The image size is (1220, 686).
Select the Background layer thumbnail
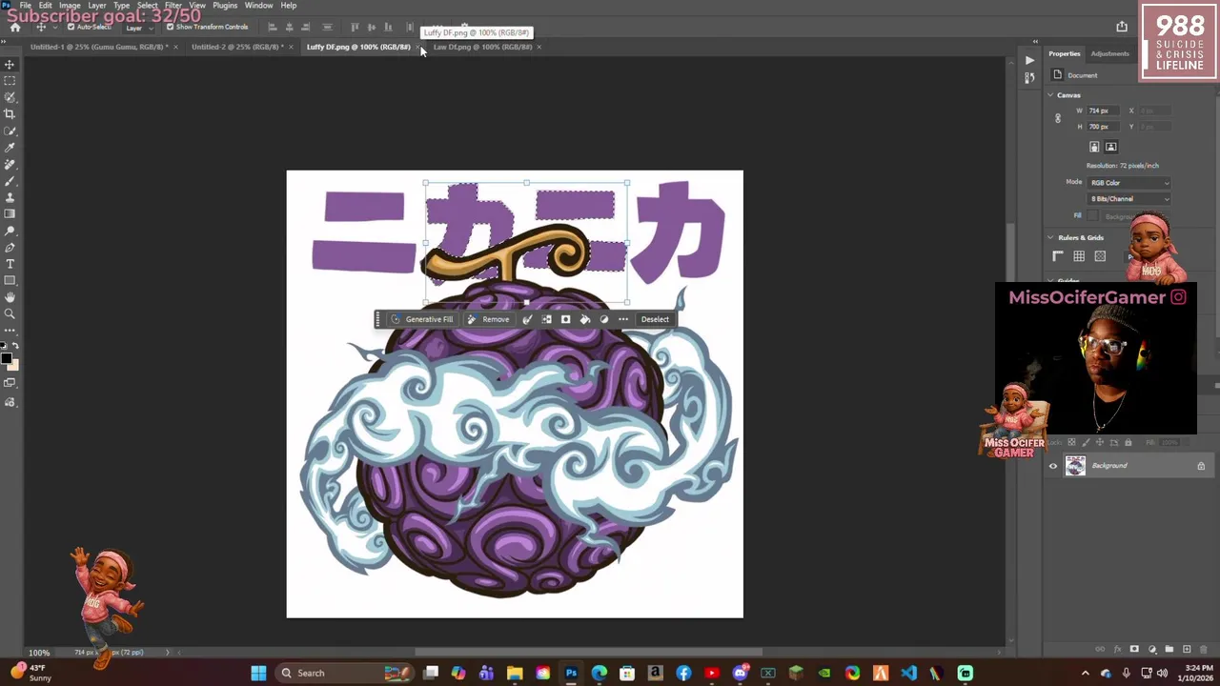[1075, 466]
